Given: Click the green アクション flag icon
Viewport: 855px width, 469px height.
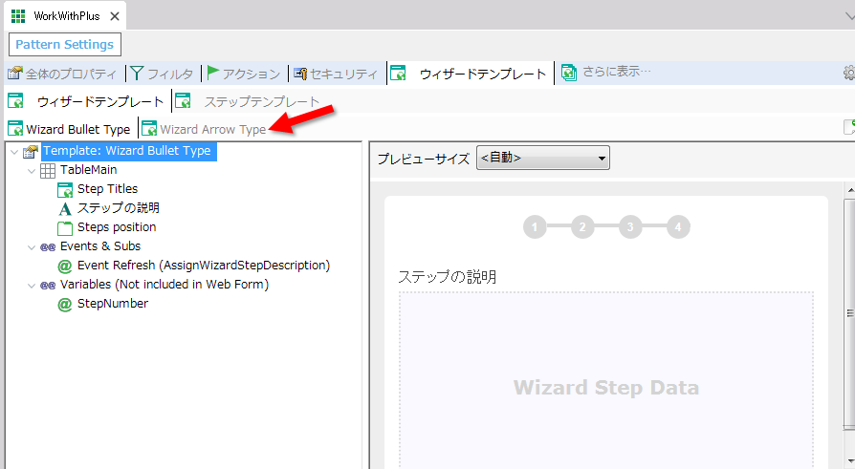Looking at the screenshot, I should point(212,73).
